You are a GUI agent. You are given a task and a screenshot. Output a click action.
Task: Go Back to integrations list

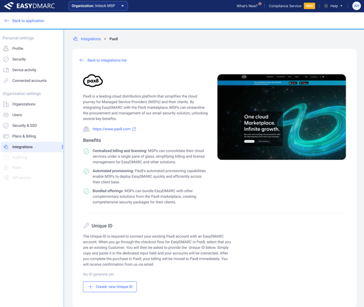point(107,60)
